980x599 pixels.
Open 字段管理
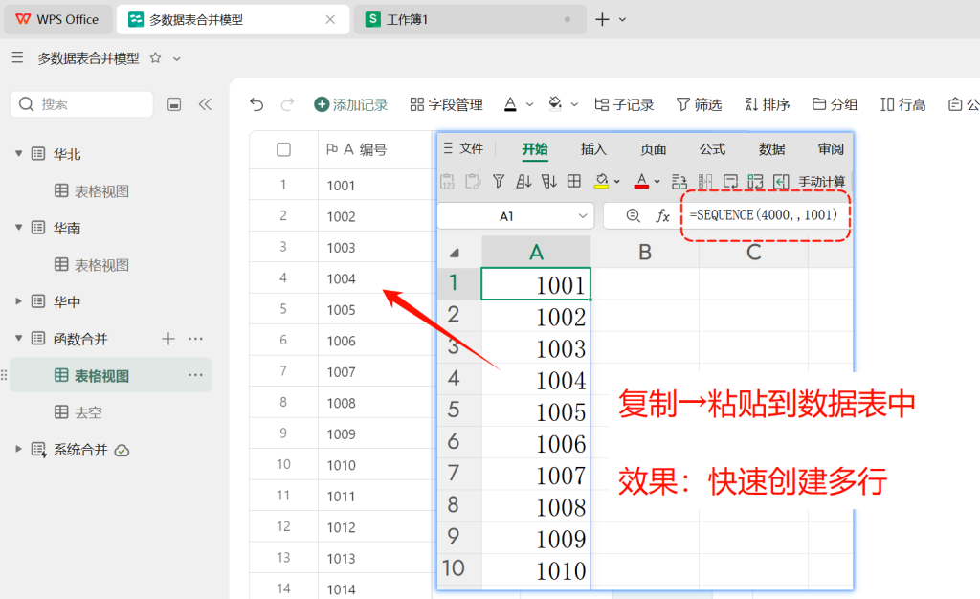pyautogui.click(x=446, y=104)
